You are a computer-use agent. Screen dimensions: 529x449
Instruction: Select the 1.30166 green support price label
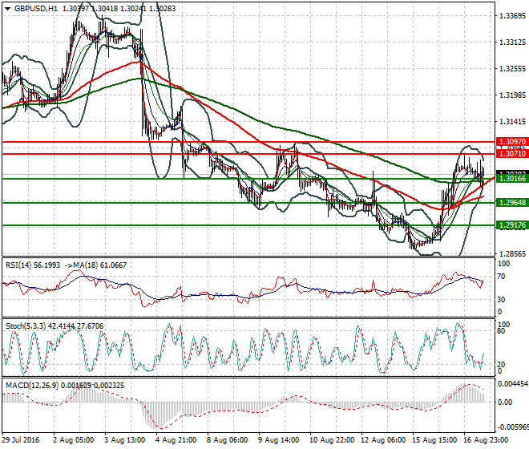(512, 179)
